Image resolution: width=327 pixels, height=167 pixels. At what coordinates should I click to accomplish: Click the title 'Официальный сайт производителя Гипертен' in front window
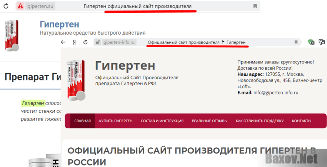tap(197, 43)
